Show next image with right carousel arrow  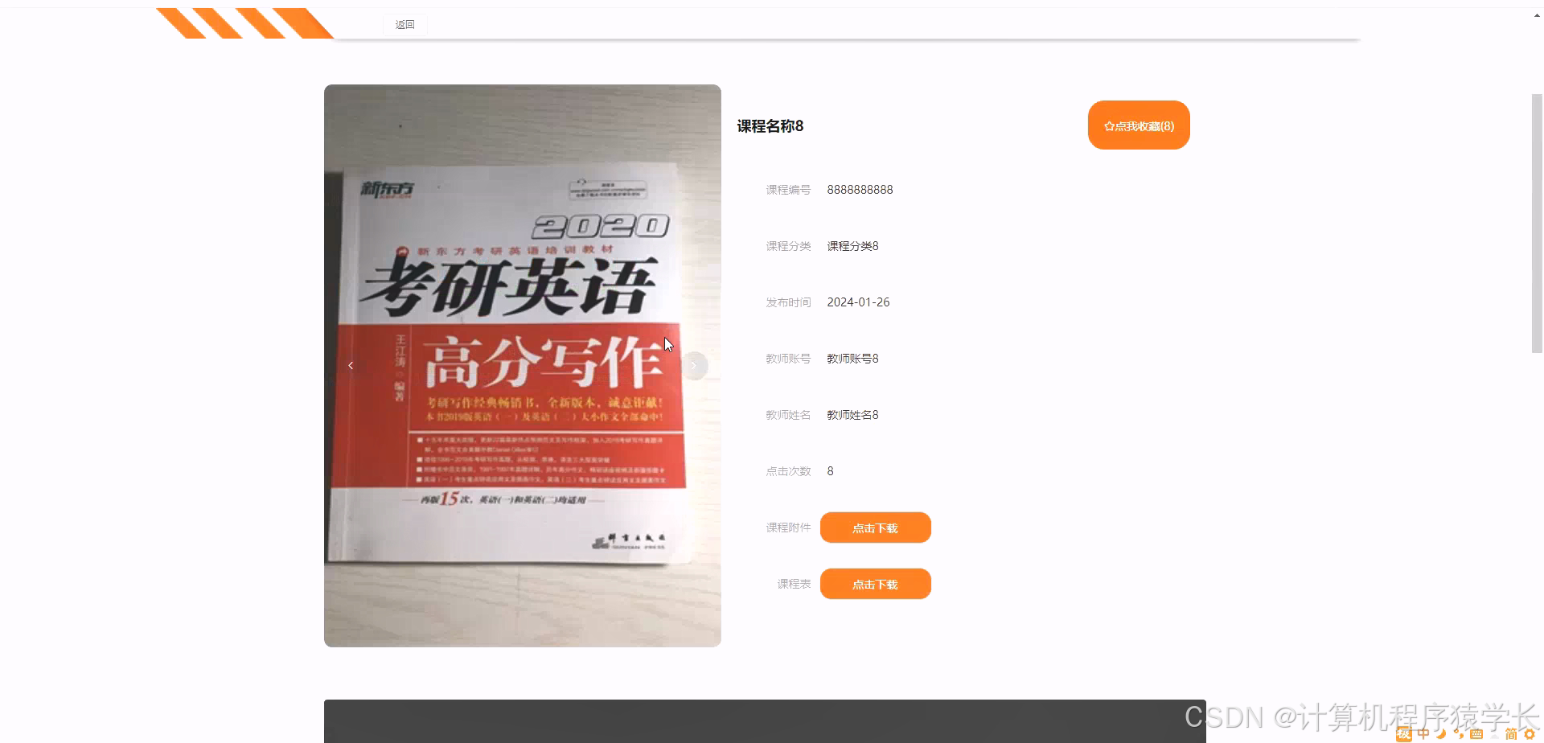click(694, 366)
